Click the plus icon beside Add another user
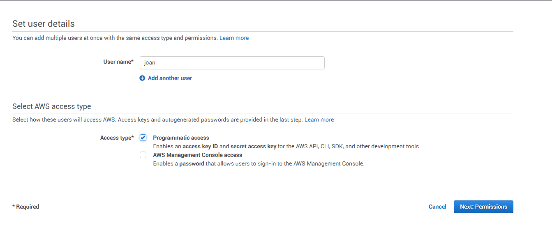 (x=142, y=78)
